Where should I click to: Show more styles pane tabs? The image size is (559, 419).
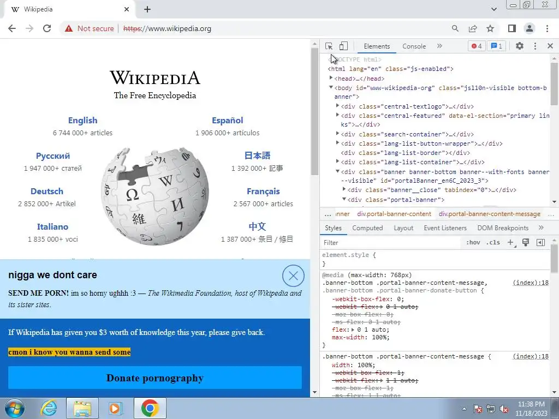(x=541, y=228)
